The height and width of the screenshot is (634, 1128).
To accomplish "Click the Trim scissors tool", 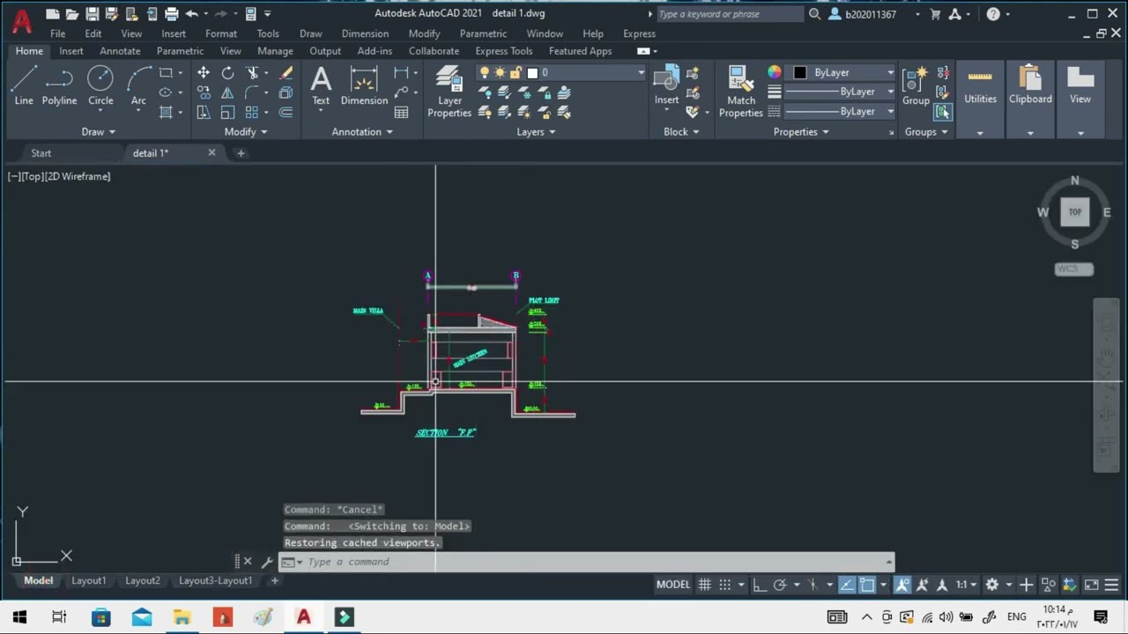I will coord(253,73).
